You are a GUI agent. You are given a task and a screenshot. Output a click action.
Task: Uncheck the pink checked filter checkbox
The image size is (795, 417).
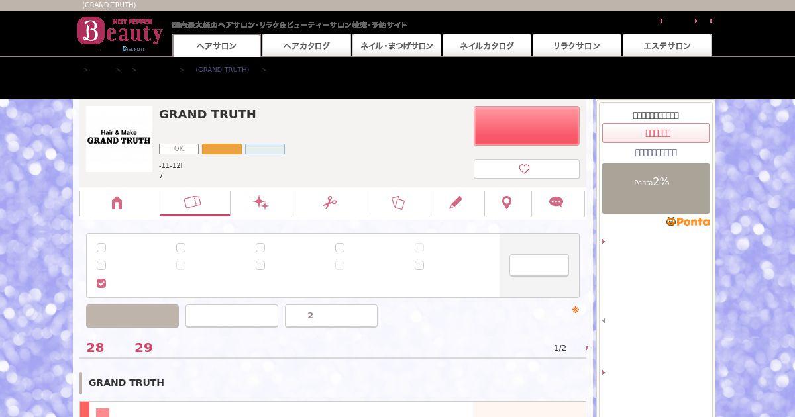click(101, 283)
